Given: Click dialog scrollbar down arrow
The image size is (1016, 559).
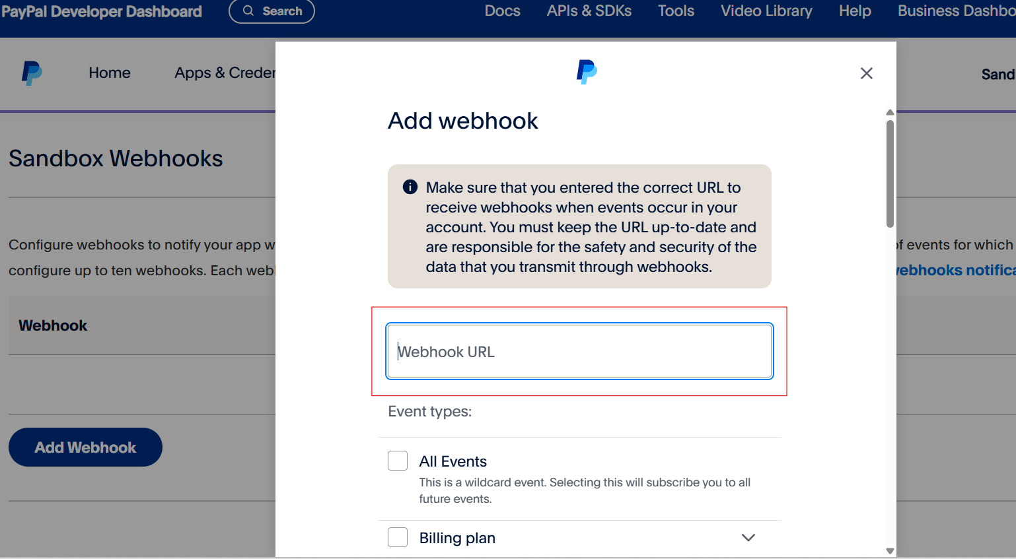Looking at the screenshot, I should click(890, 551).
